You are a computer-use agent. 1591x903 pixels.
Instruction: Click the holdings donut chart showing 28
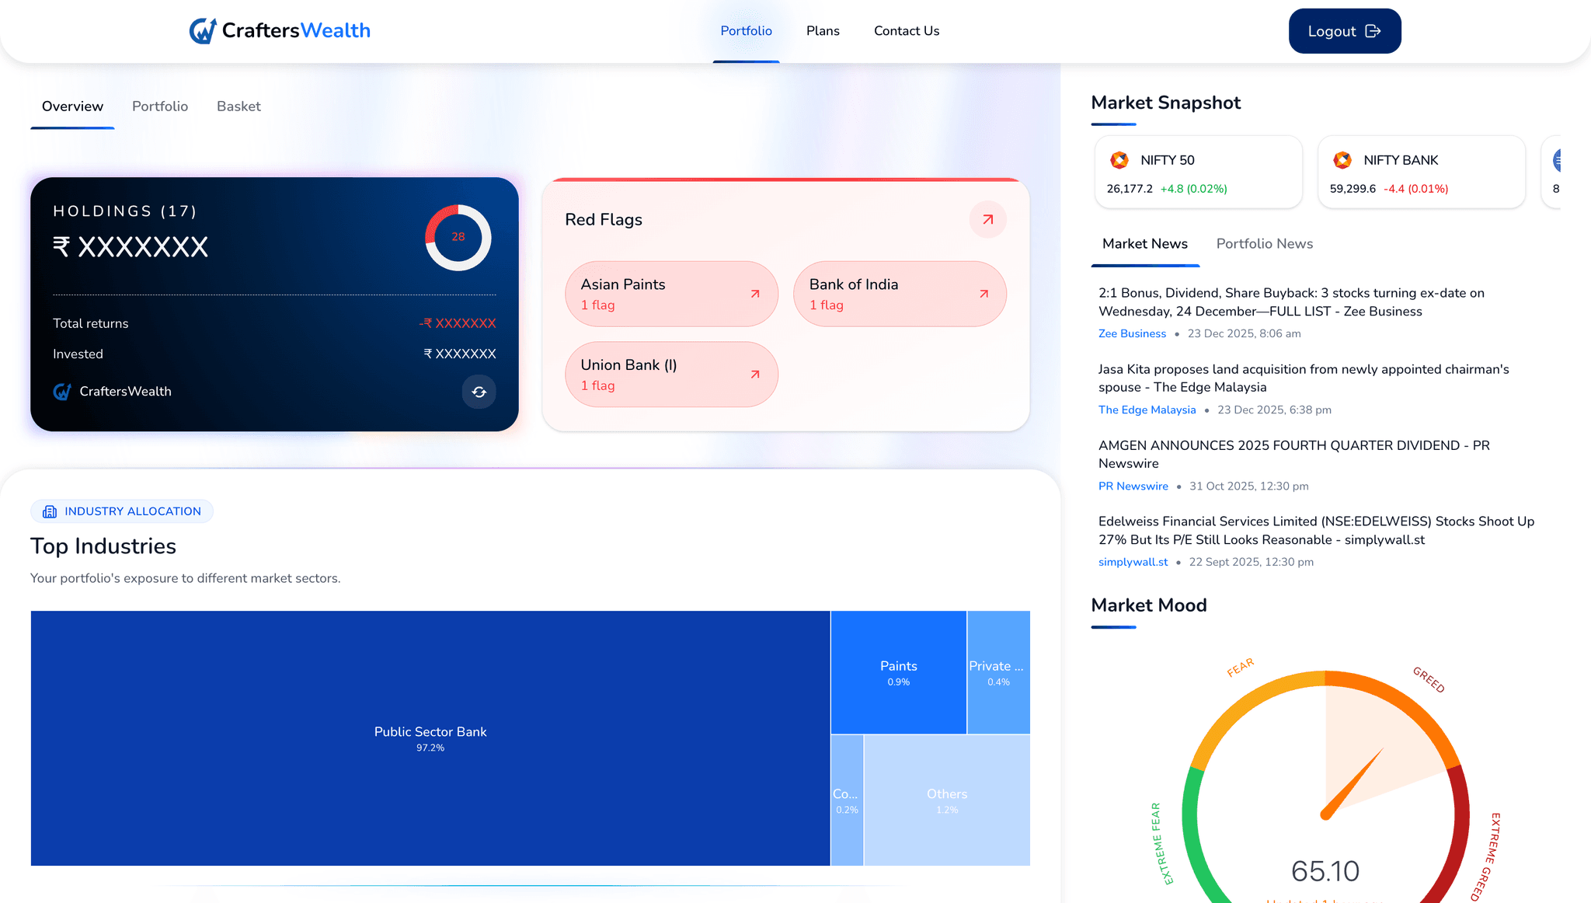[458, 239]
